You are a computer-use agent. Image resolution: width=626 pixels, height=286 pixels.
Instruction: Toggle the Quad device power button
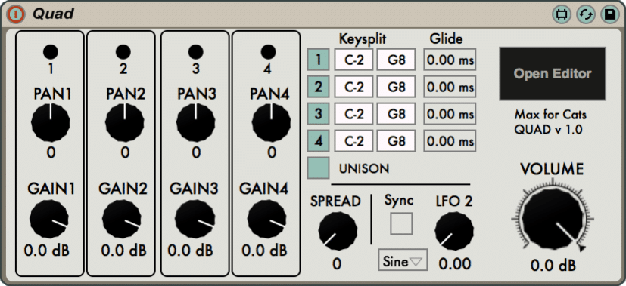[x=15, y=14]
